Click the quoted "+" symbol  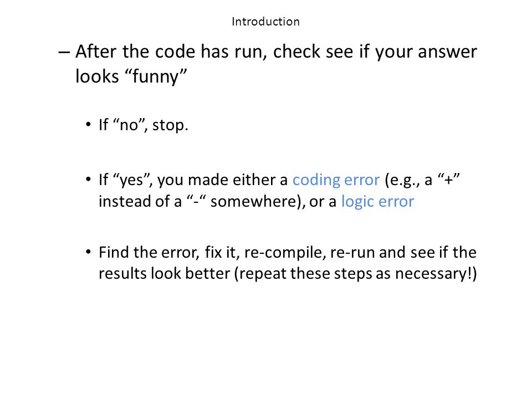coord(448,180)
